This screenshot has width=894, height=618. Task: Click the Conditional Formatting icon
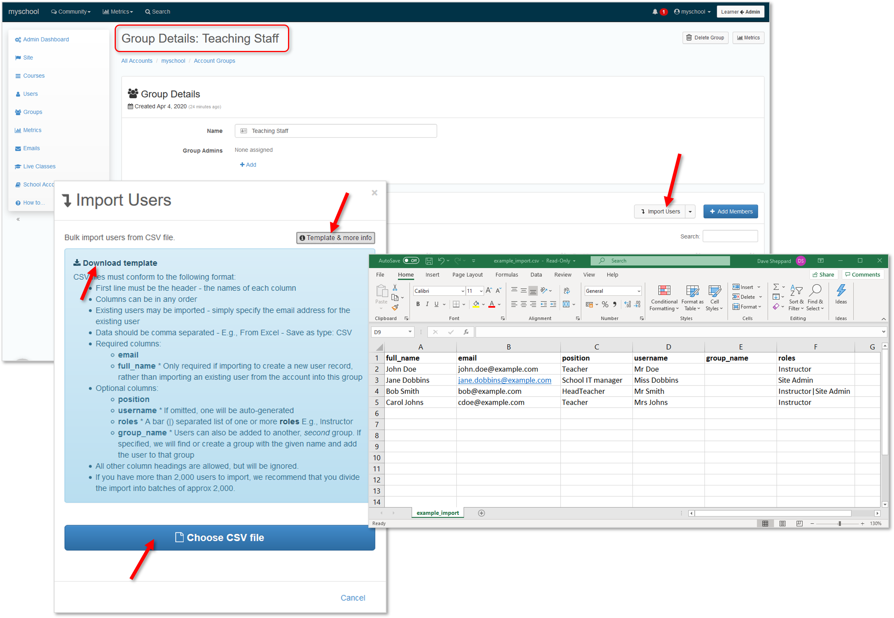click(x=664, y=290)
